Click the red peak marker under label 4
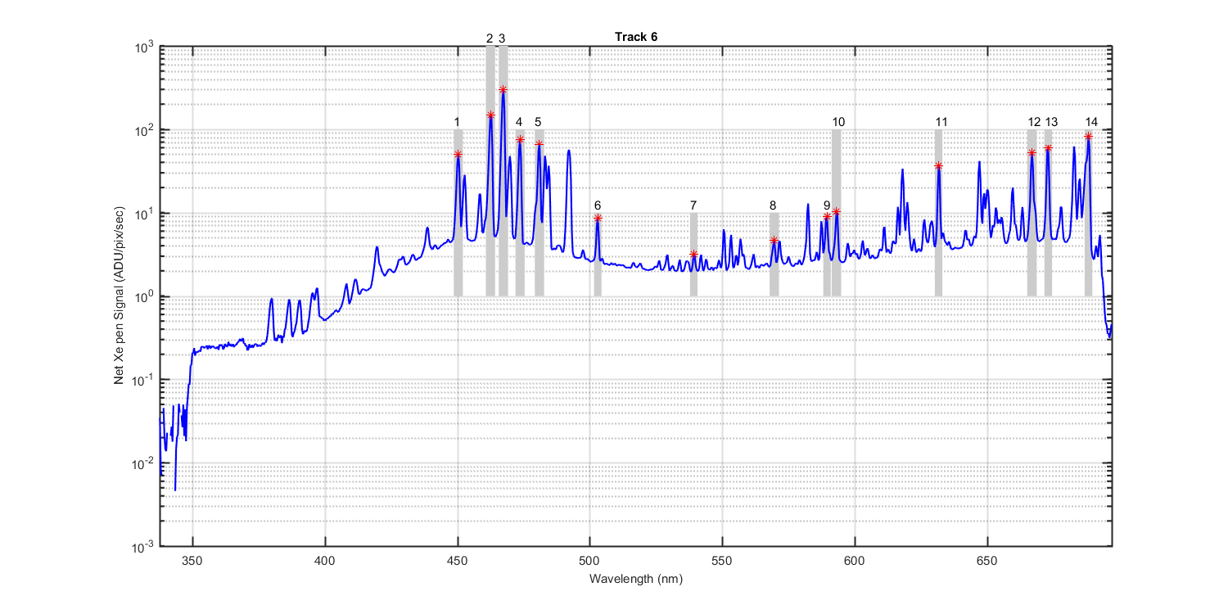The width and height of the screenshot is (1228, 614). 520,139
